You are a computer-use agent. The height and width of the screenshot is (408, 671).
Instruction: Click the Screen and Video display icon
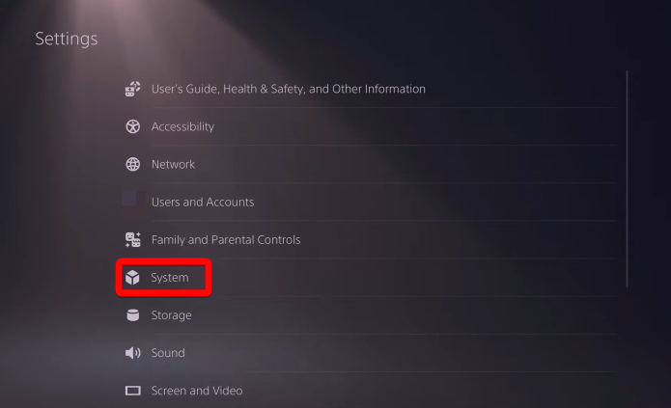133,391
